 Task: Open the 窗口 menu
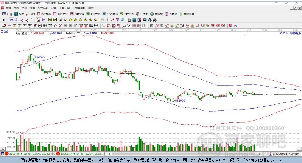point(70,8)
